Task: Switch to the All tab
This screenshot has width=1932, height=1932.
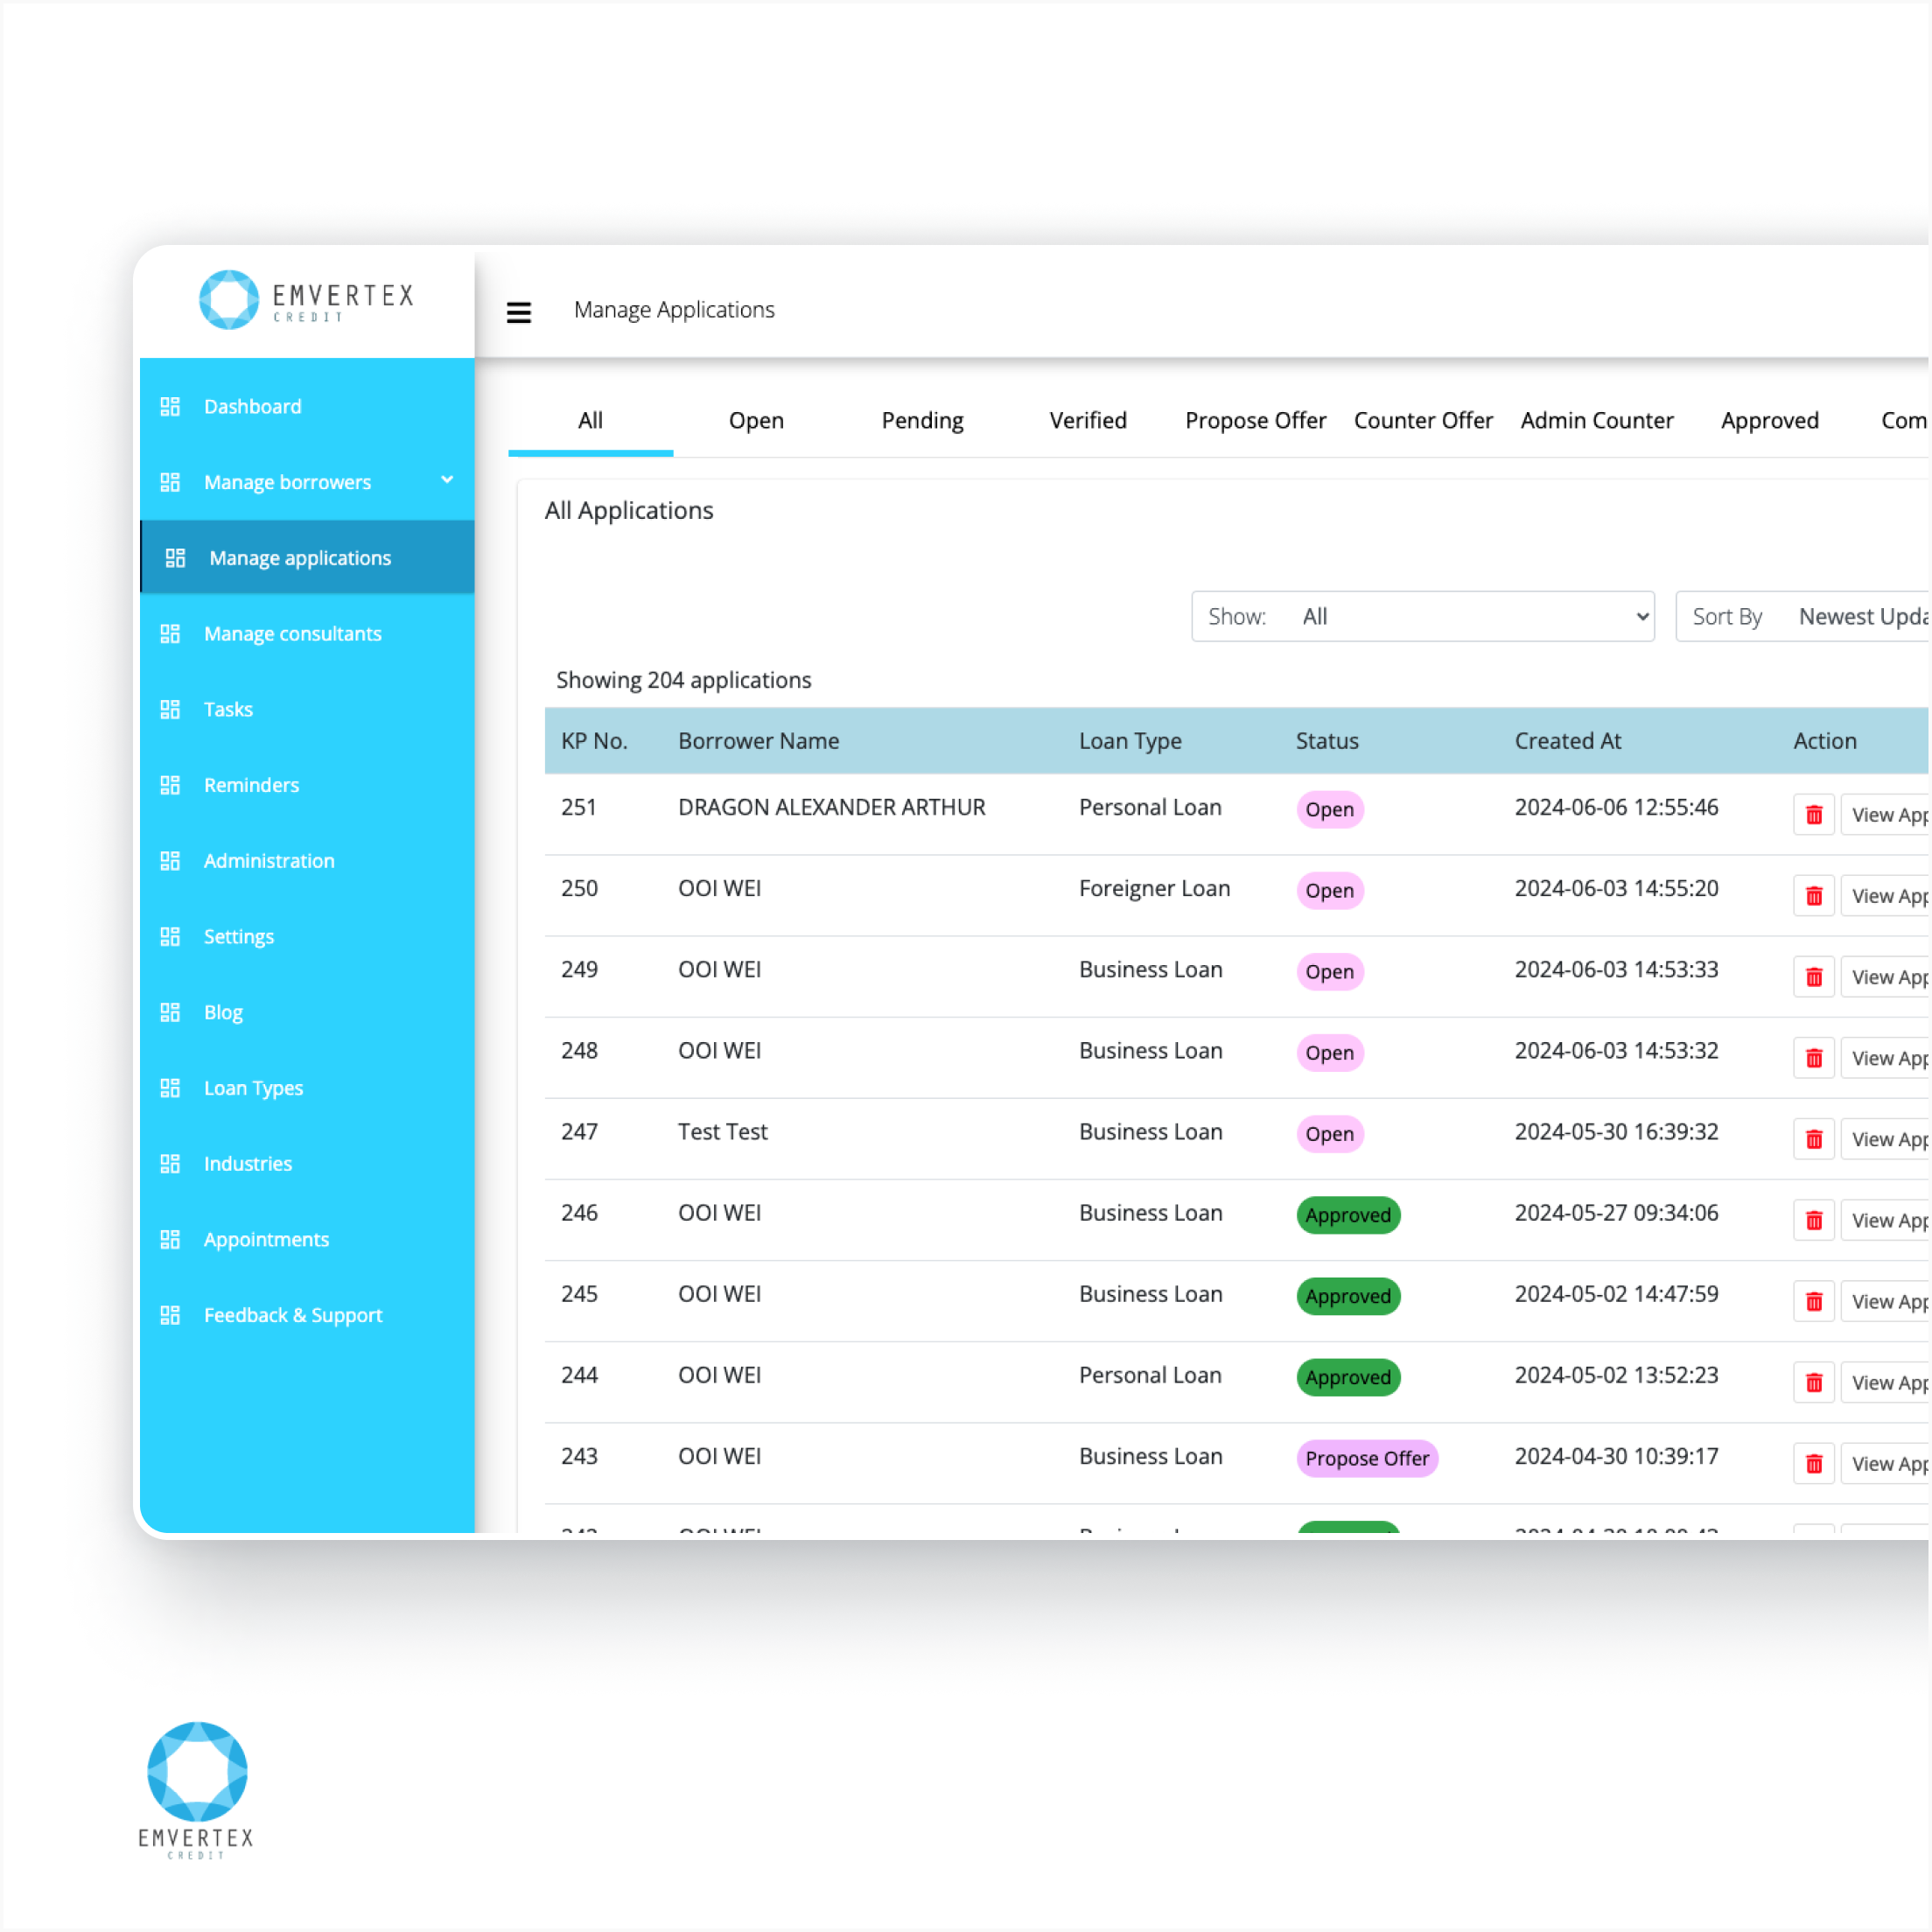Action: (590, 421)
